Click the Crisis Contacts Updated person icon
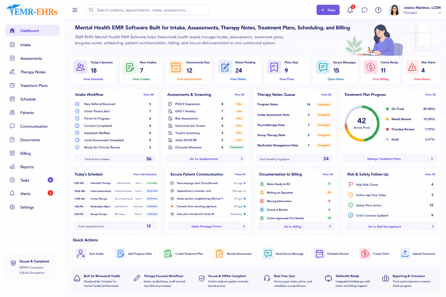The image size is (446, 297). tap(351, 215)
